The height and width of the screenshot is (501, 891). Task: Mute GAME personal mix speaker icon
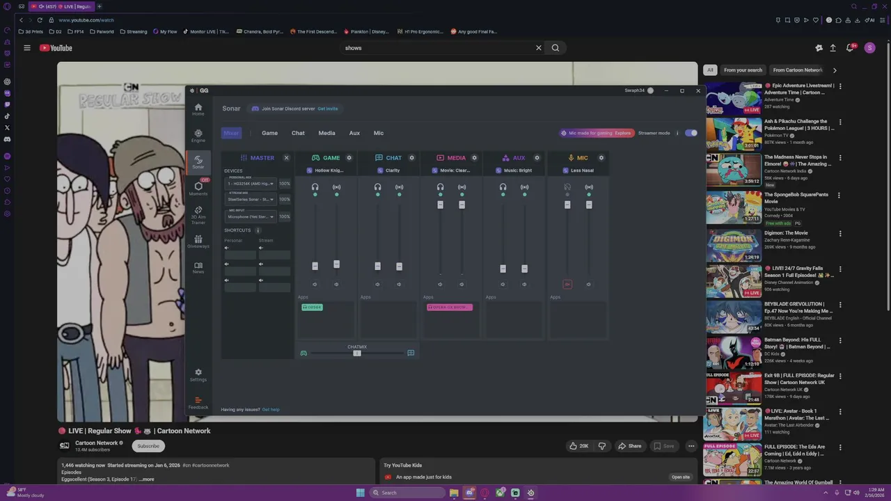315,284
